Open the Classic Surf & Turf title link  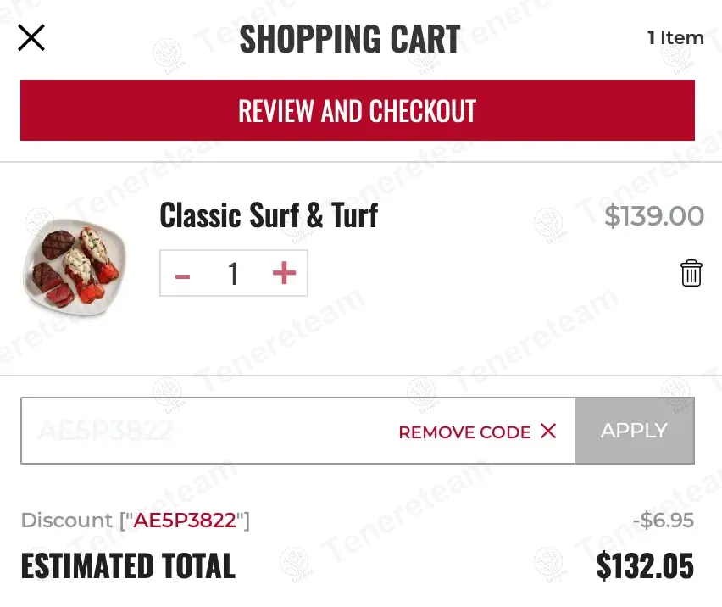click(269, 215)
